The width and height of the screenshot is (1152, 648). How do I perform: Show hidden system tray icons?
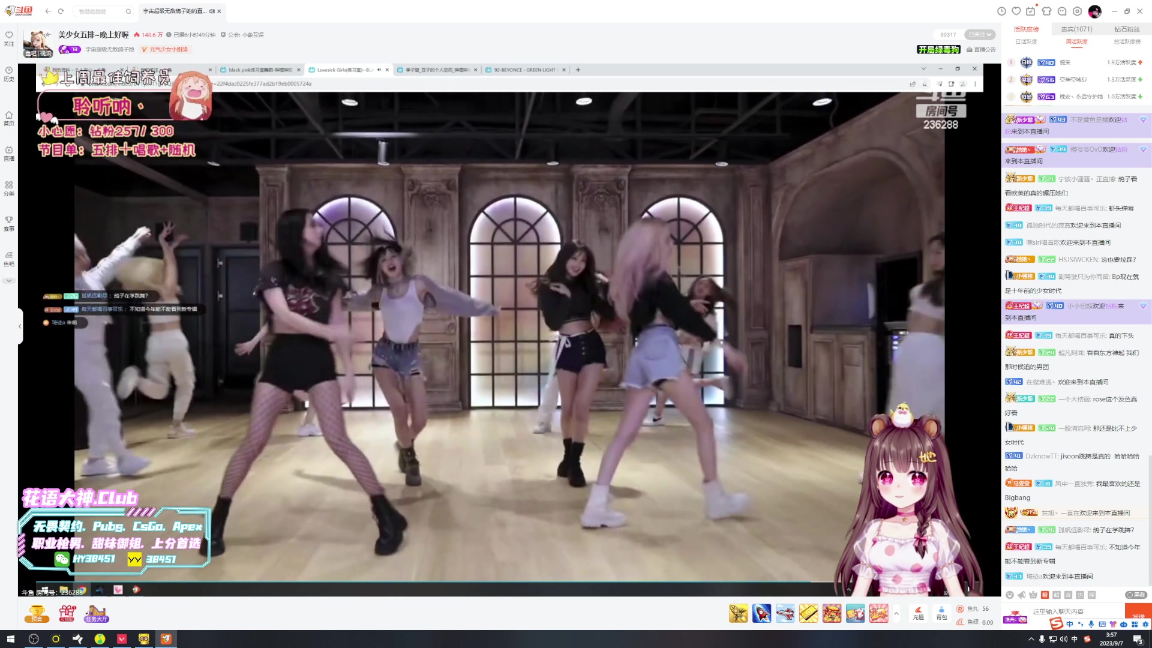click(x=1031, y=639)
